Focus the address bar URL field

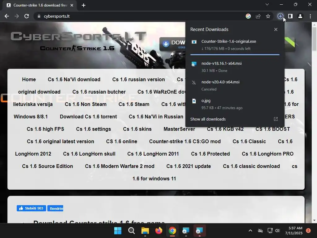(x=140, y=16)
